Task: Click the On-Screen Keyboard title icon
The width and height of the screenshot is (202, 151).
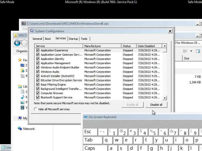Action: [86, 117]
